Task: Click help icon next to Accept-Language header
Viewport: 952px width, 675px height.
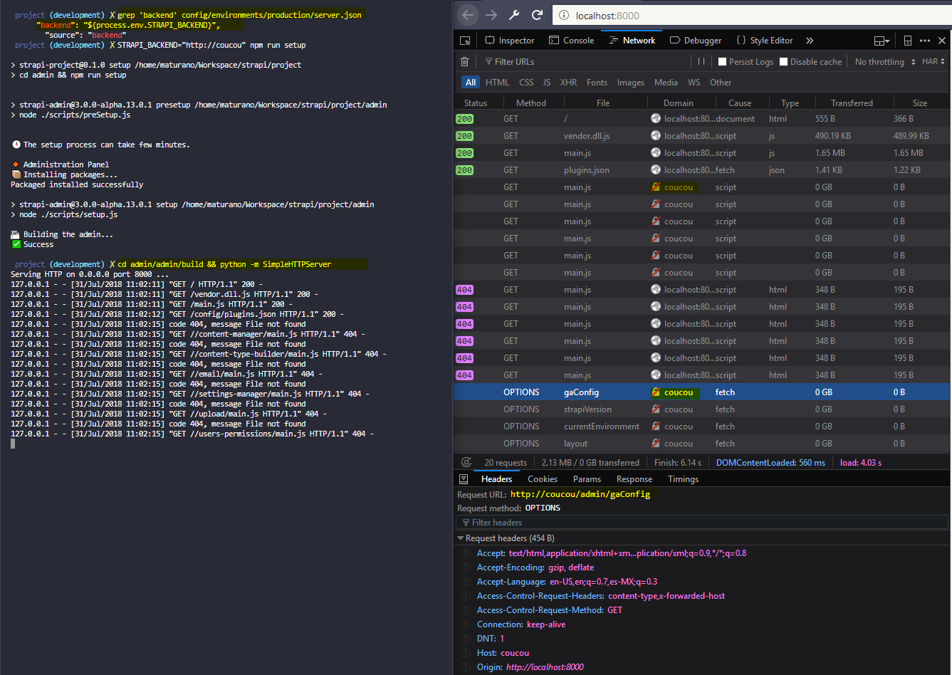Action: (x=465, y=582)
